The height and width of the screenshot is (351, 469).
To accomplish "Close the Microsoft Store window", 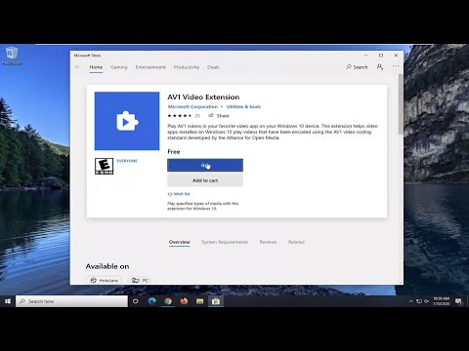I will coord(396,56).
